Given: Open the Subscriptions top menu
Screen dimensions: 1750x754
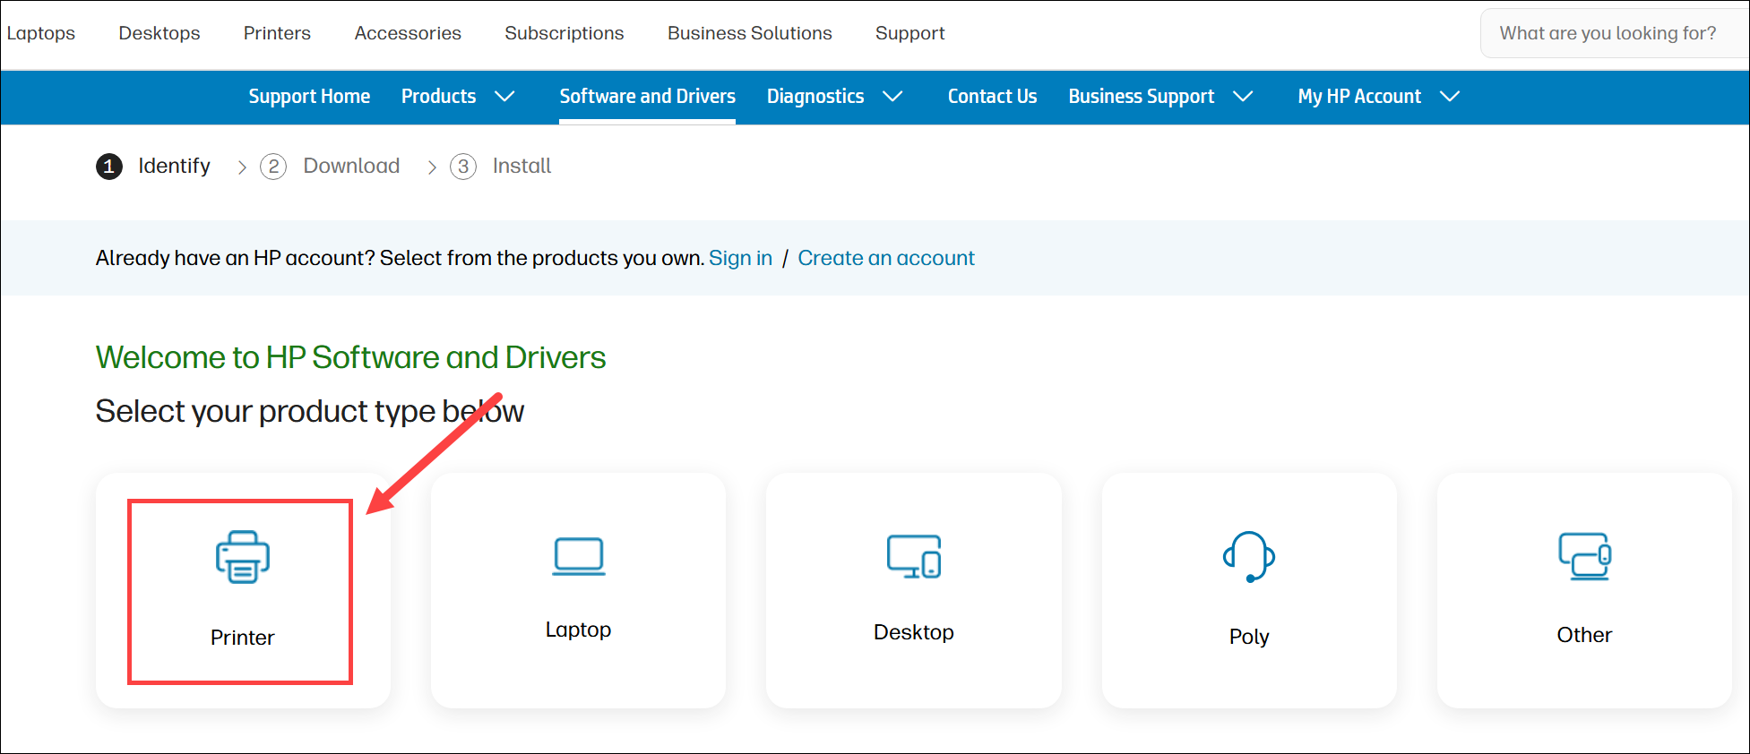Looking at the screenshot, I should (x=565, y=33).
